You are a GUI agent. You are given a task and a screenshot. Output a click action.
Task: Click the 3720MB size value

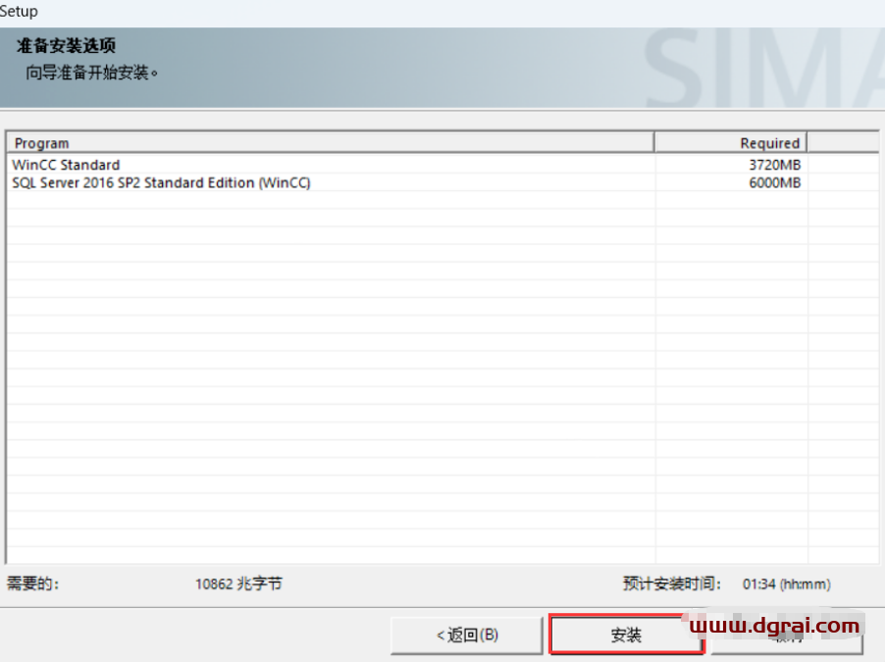[774, 165]
